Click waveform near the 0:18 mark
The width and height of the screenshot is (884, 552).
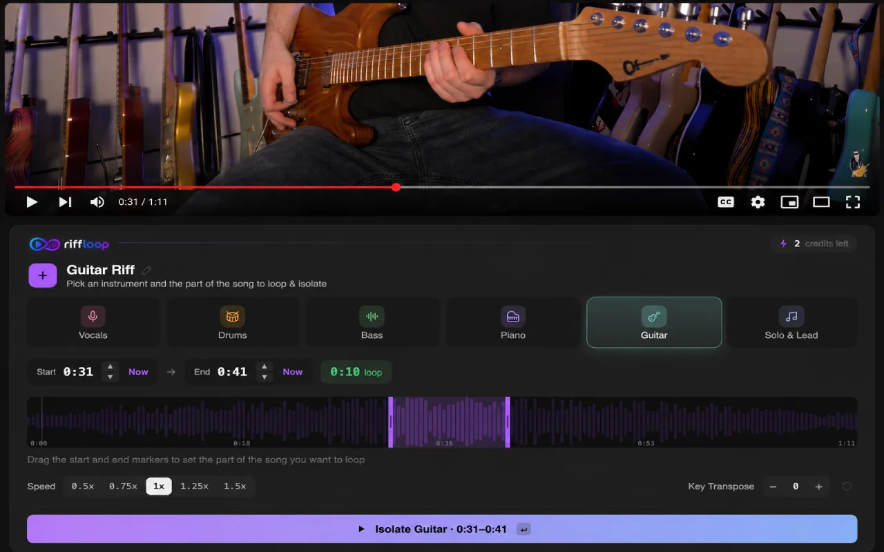tap(241, 421)
